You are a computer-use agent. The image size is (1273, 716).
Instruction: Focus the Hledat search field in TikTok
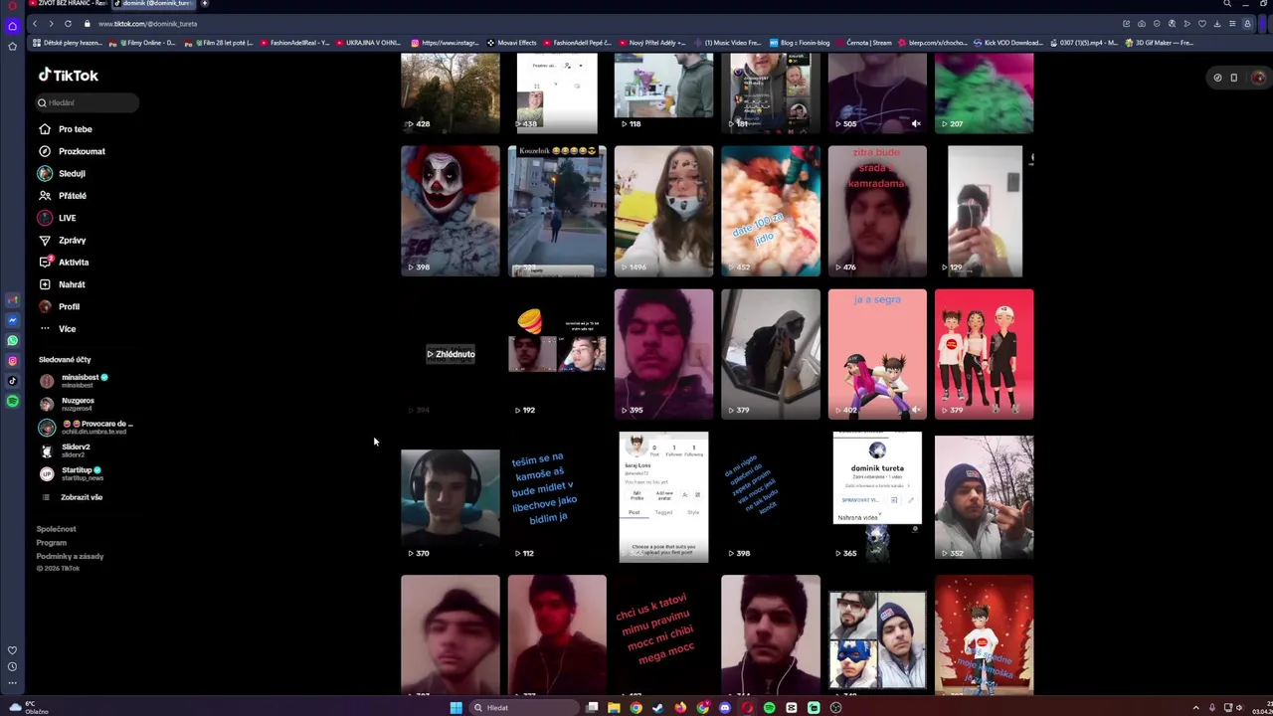pos(88,102)
